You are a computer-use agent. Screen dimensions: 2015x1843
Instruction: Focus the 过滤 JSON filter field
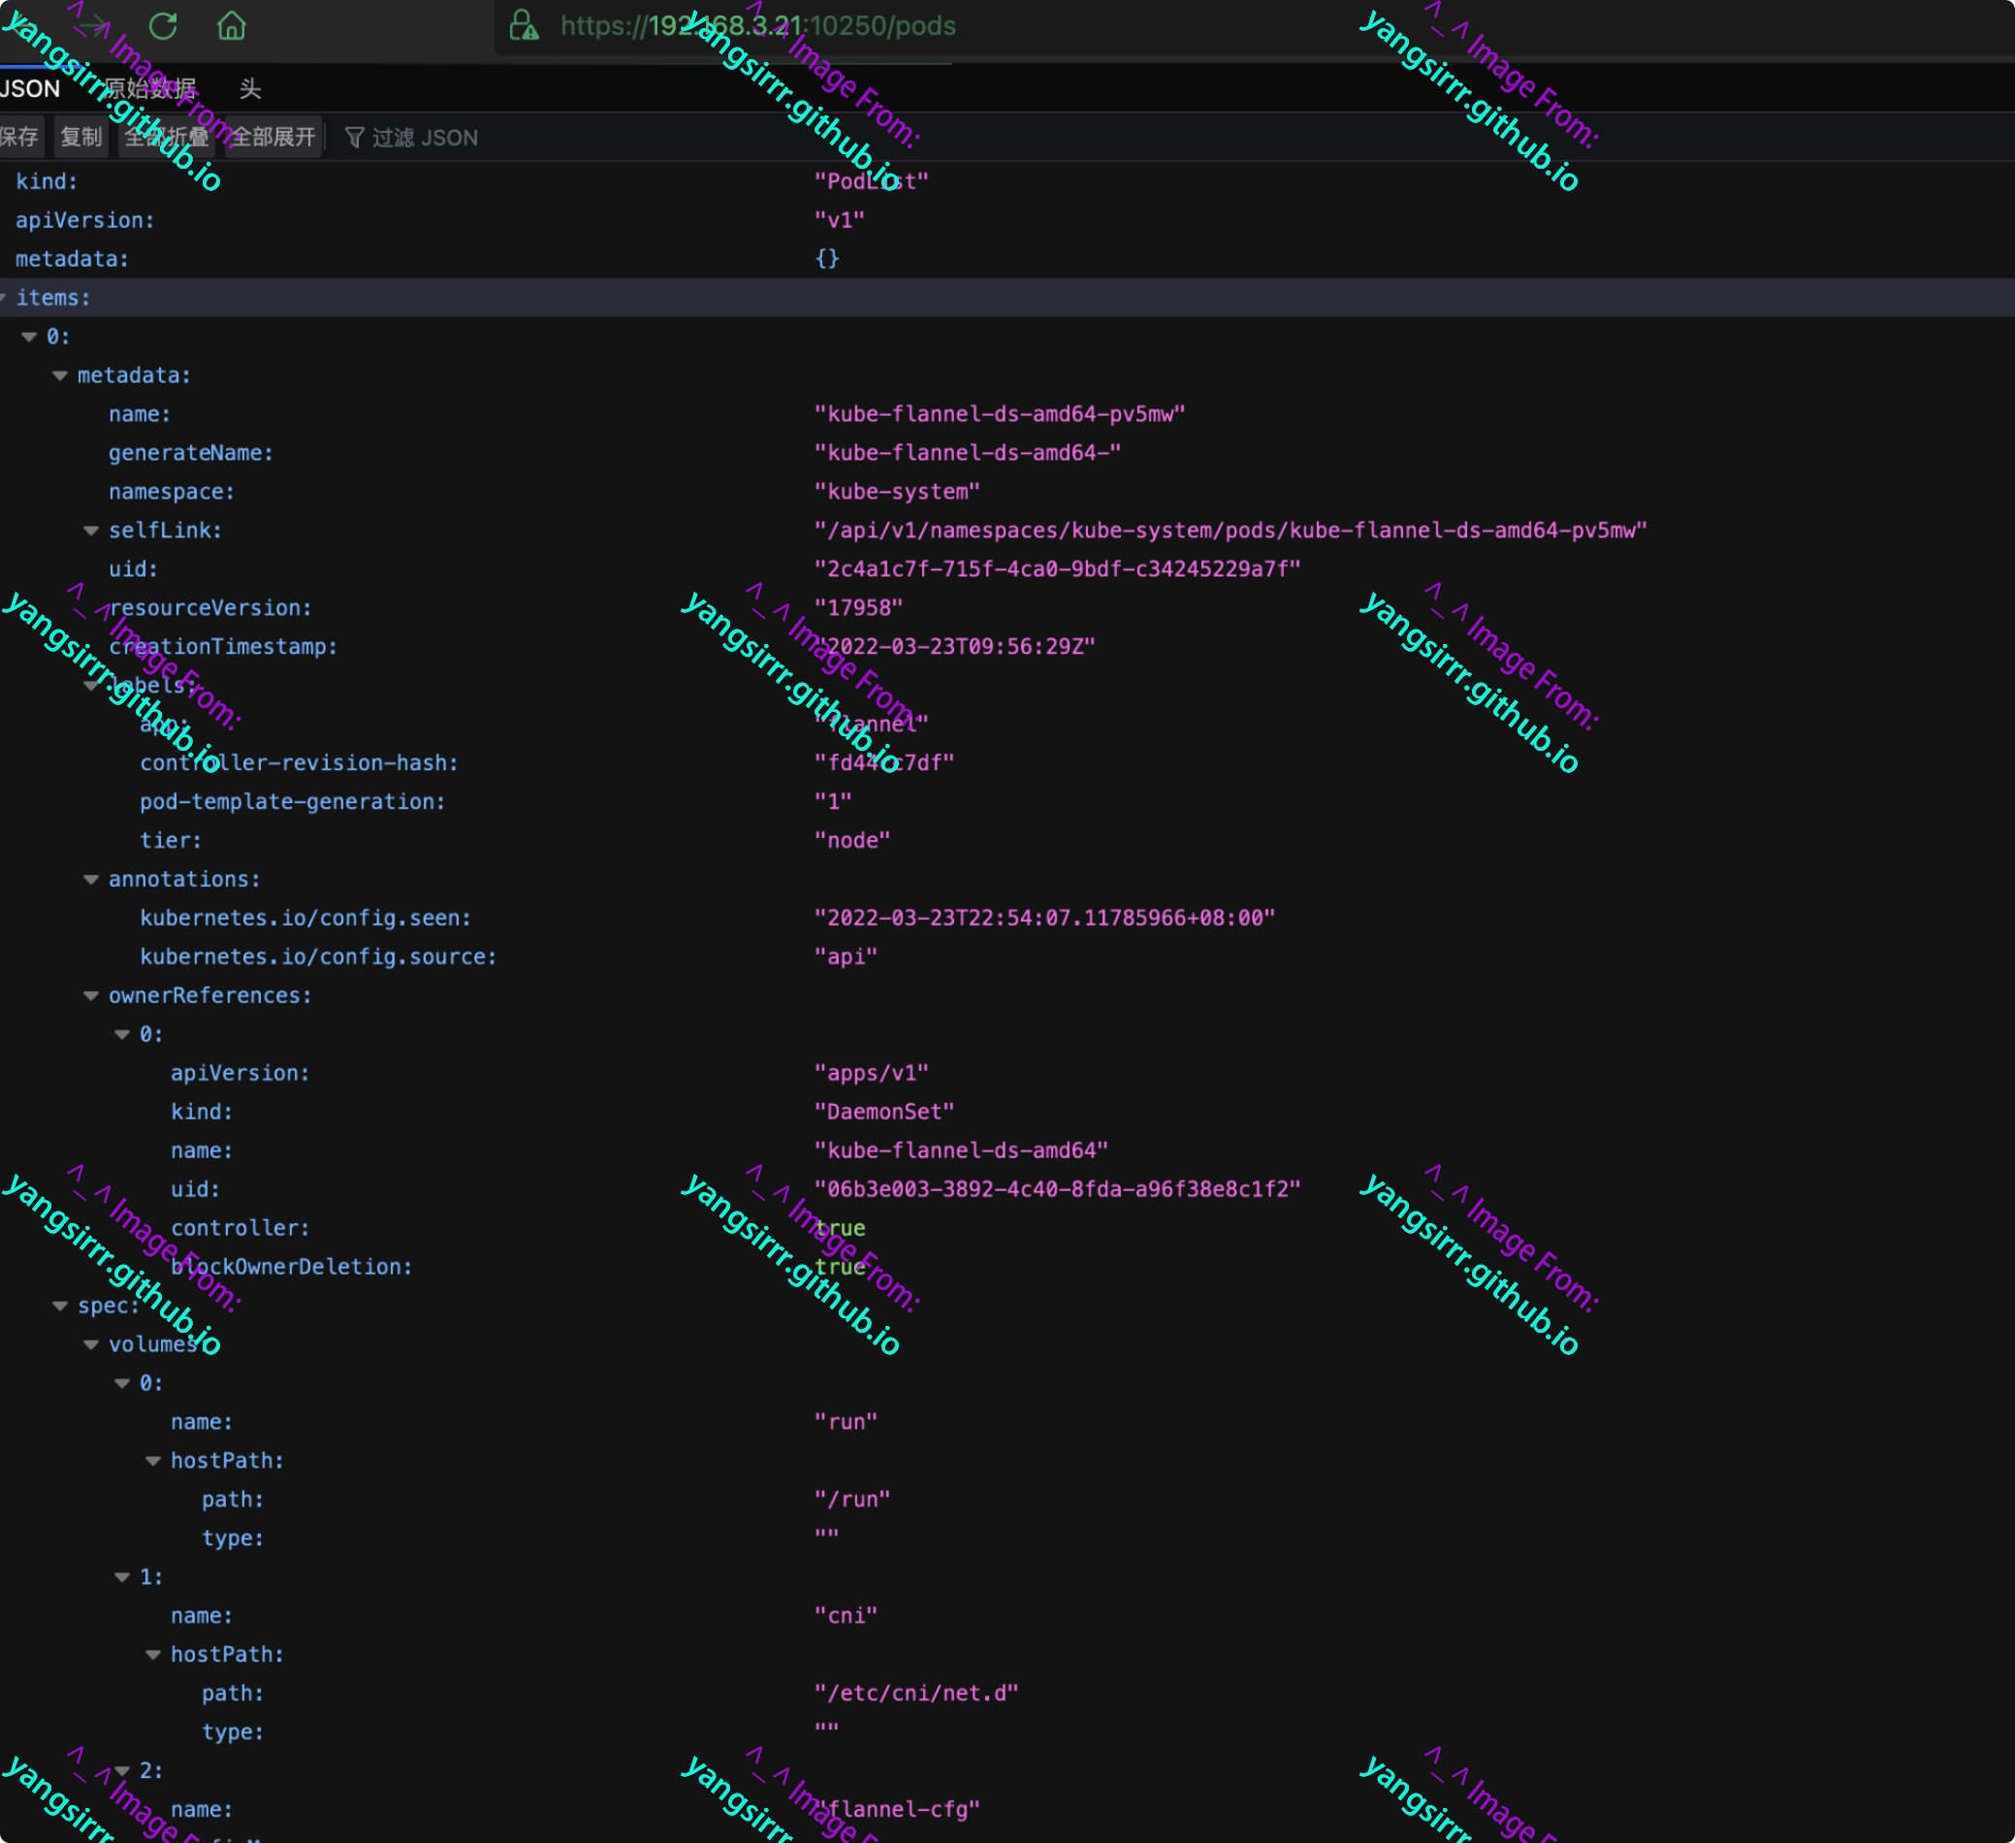coord(425,137)
